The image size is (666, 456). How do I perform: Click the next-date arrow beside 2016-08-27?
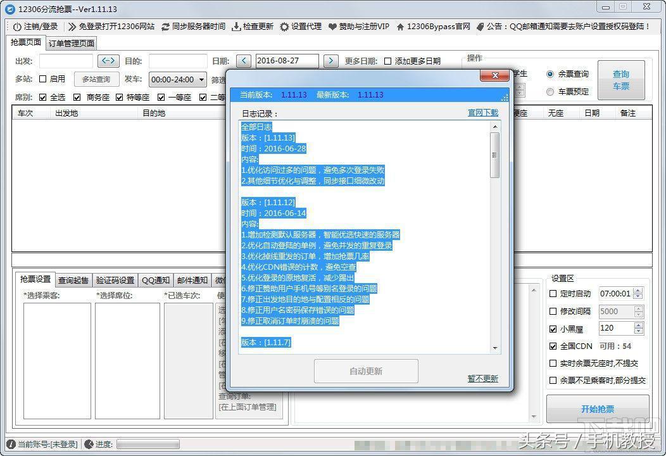[330, 61]
